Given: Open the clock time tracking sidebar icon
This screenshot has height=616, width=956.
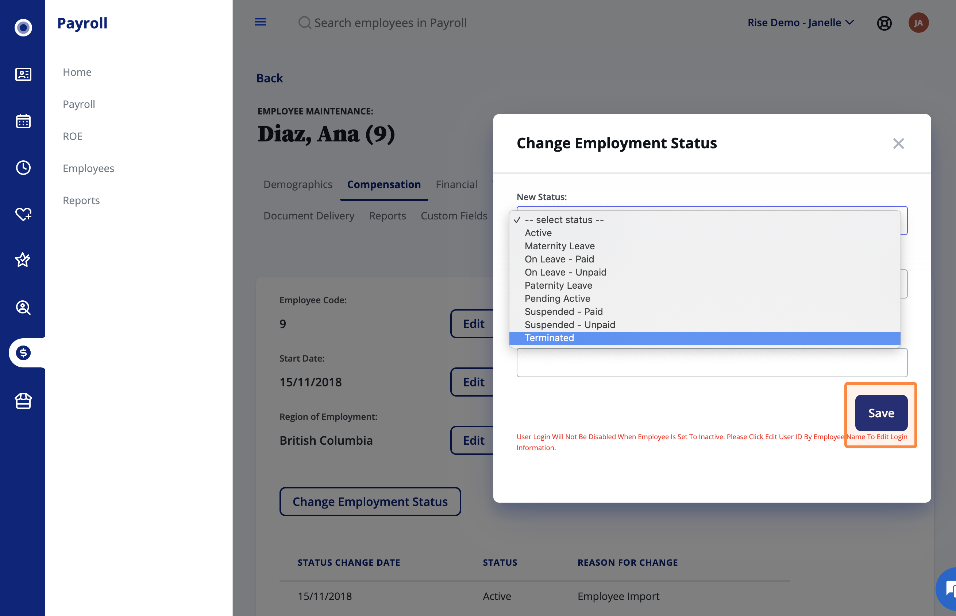Looking at the screenshot, I should pyautogui.click(x=23, y=168).
